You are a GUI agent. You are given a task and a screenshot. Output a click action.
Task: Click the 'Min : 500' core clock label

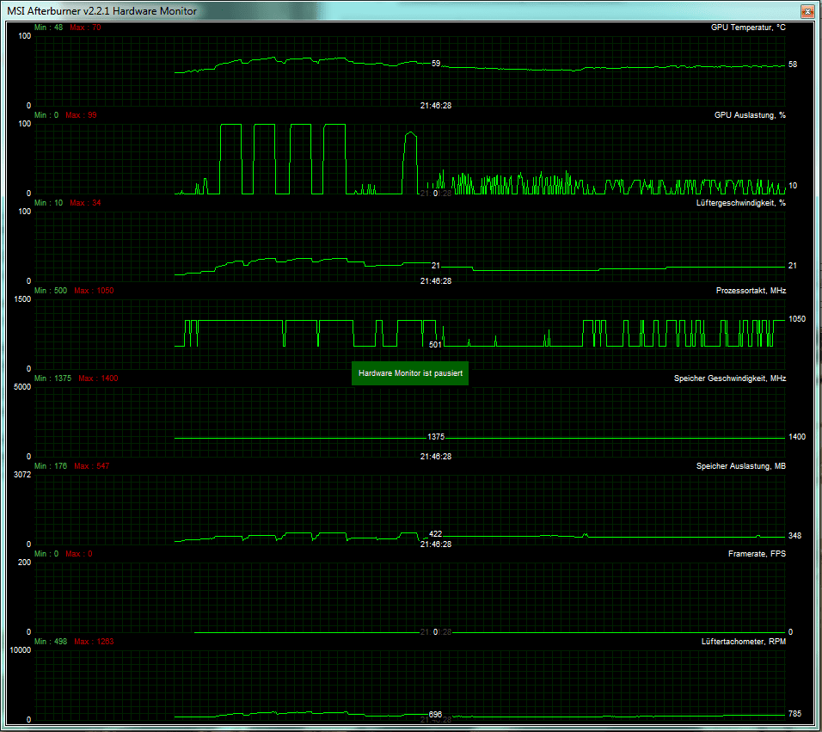51,291
